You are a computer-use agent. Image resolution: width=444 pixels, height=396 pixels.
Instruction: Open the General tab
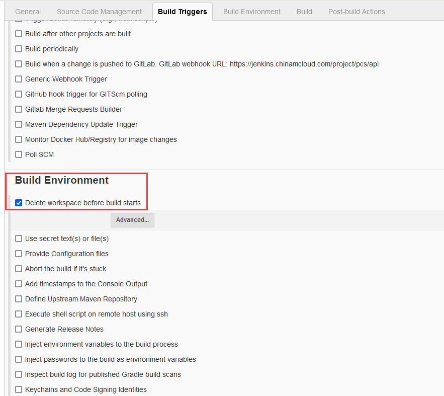[x=28, y=12]
